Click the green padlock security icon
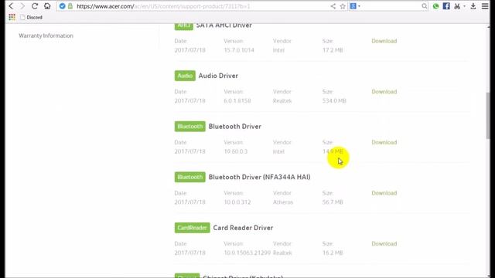495x278 pixels. point(70,6)
